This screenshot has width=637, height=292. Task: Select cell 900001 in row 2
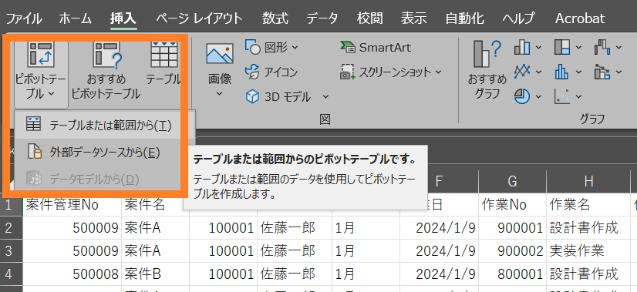pos(512,228)
